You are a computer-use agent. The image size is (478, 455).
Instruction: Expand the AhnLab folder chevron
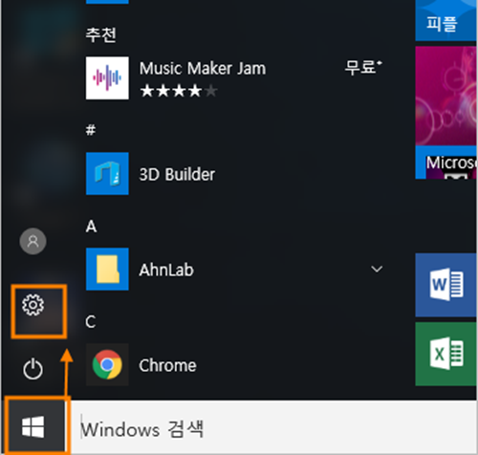coord(377,270)
